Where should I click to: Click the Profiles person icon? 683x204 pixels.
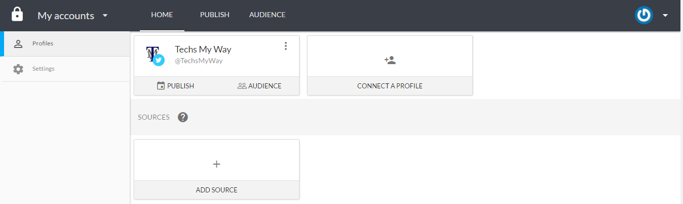tap(18, 43)
